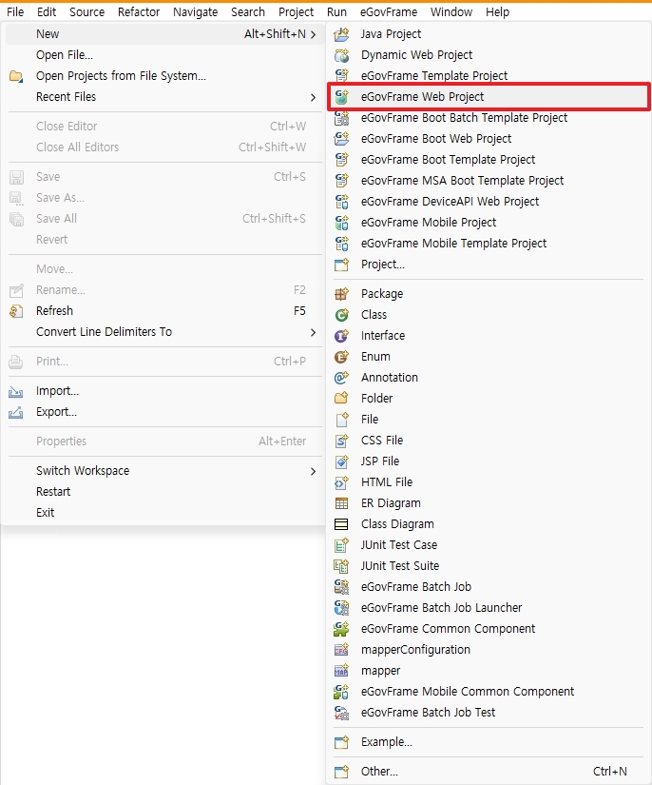This screenshot has height=785, width=652.
Task: Choose File entry in New submenu
Action: tap(489, 420)
